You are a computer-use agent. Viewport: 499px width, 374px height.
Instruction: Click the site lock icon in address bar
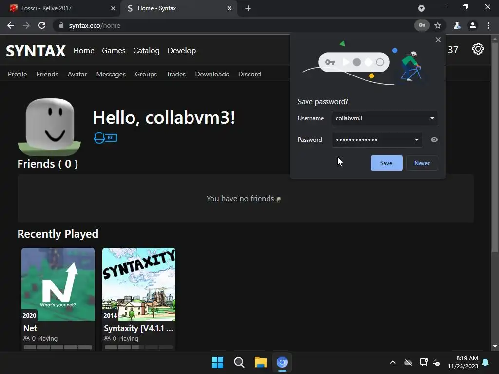(61, 25)
